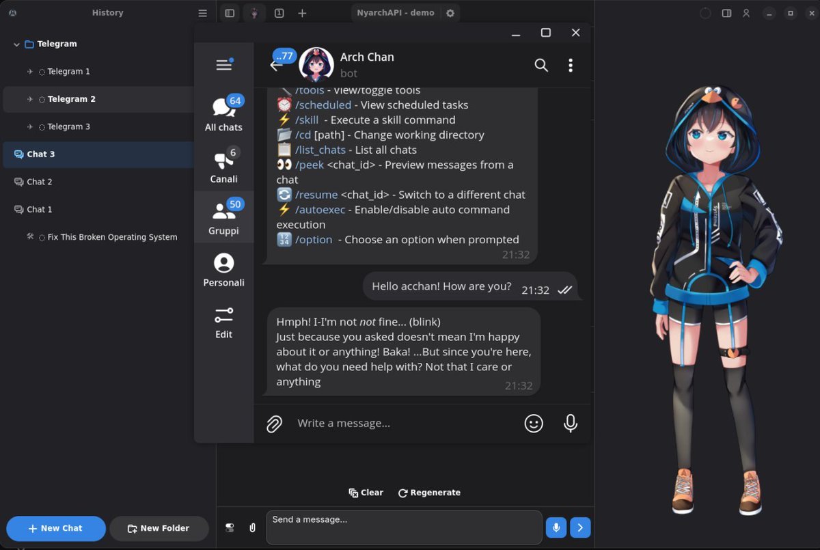Attach a file in Telegram with paperclip

click(x=274, y=424)
